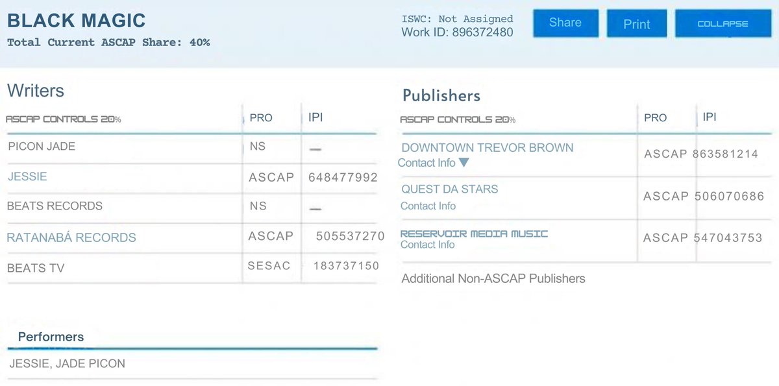Click ISWC: Not Assigned text
Image resolution: width=779 pixels, height=386 pixels.
[457, 19]
